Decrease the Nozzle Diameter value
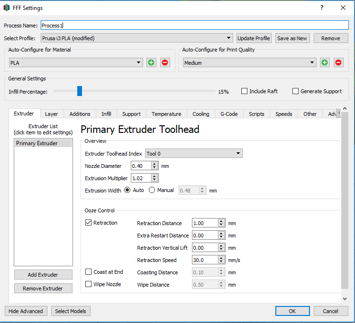Screen dimensions: 355x323 tap(155, 168)
